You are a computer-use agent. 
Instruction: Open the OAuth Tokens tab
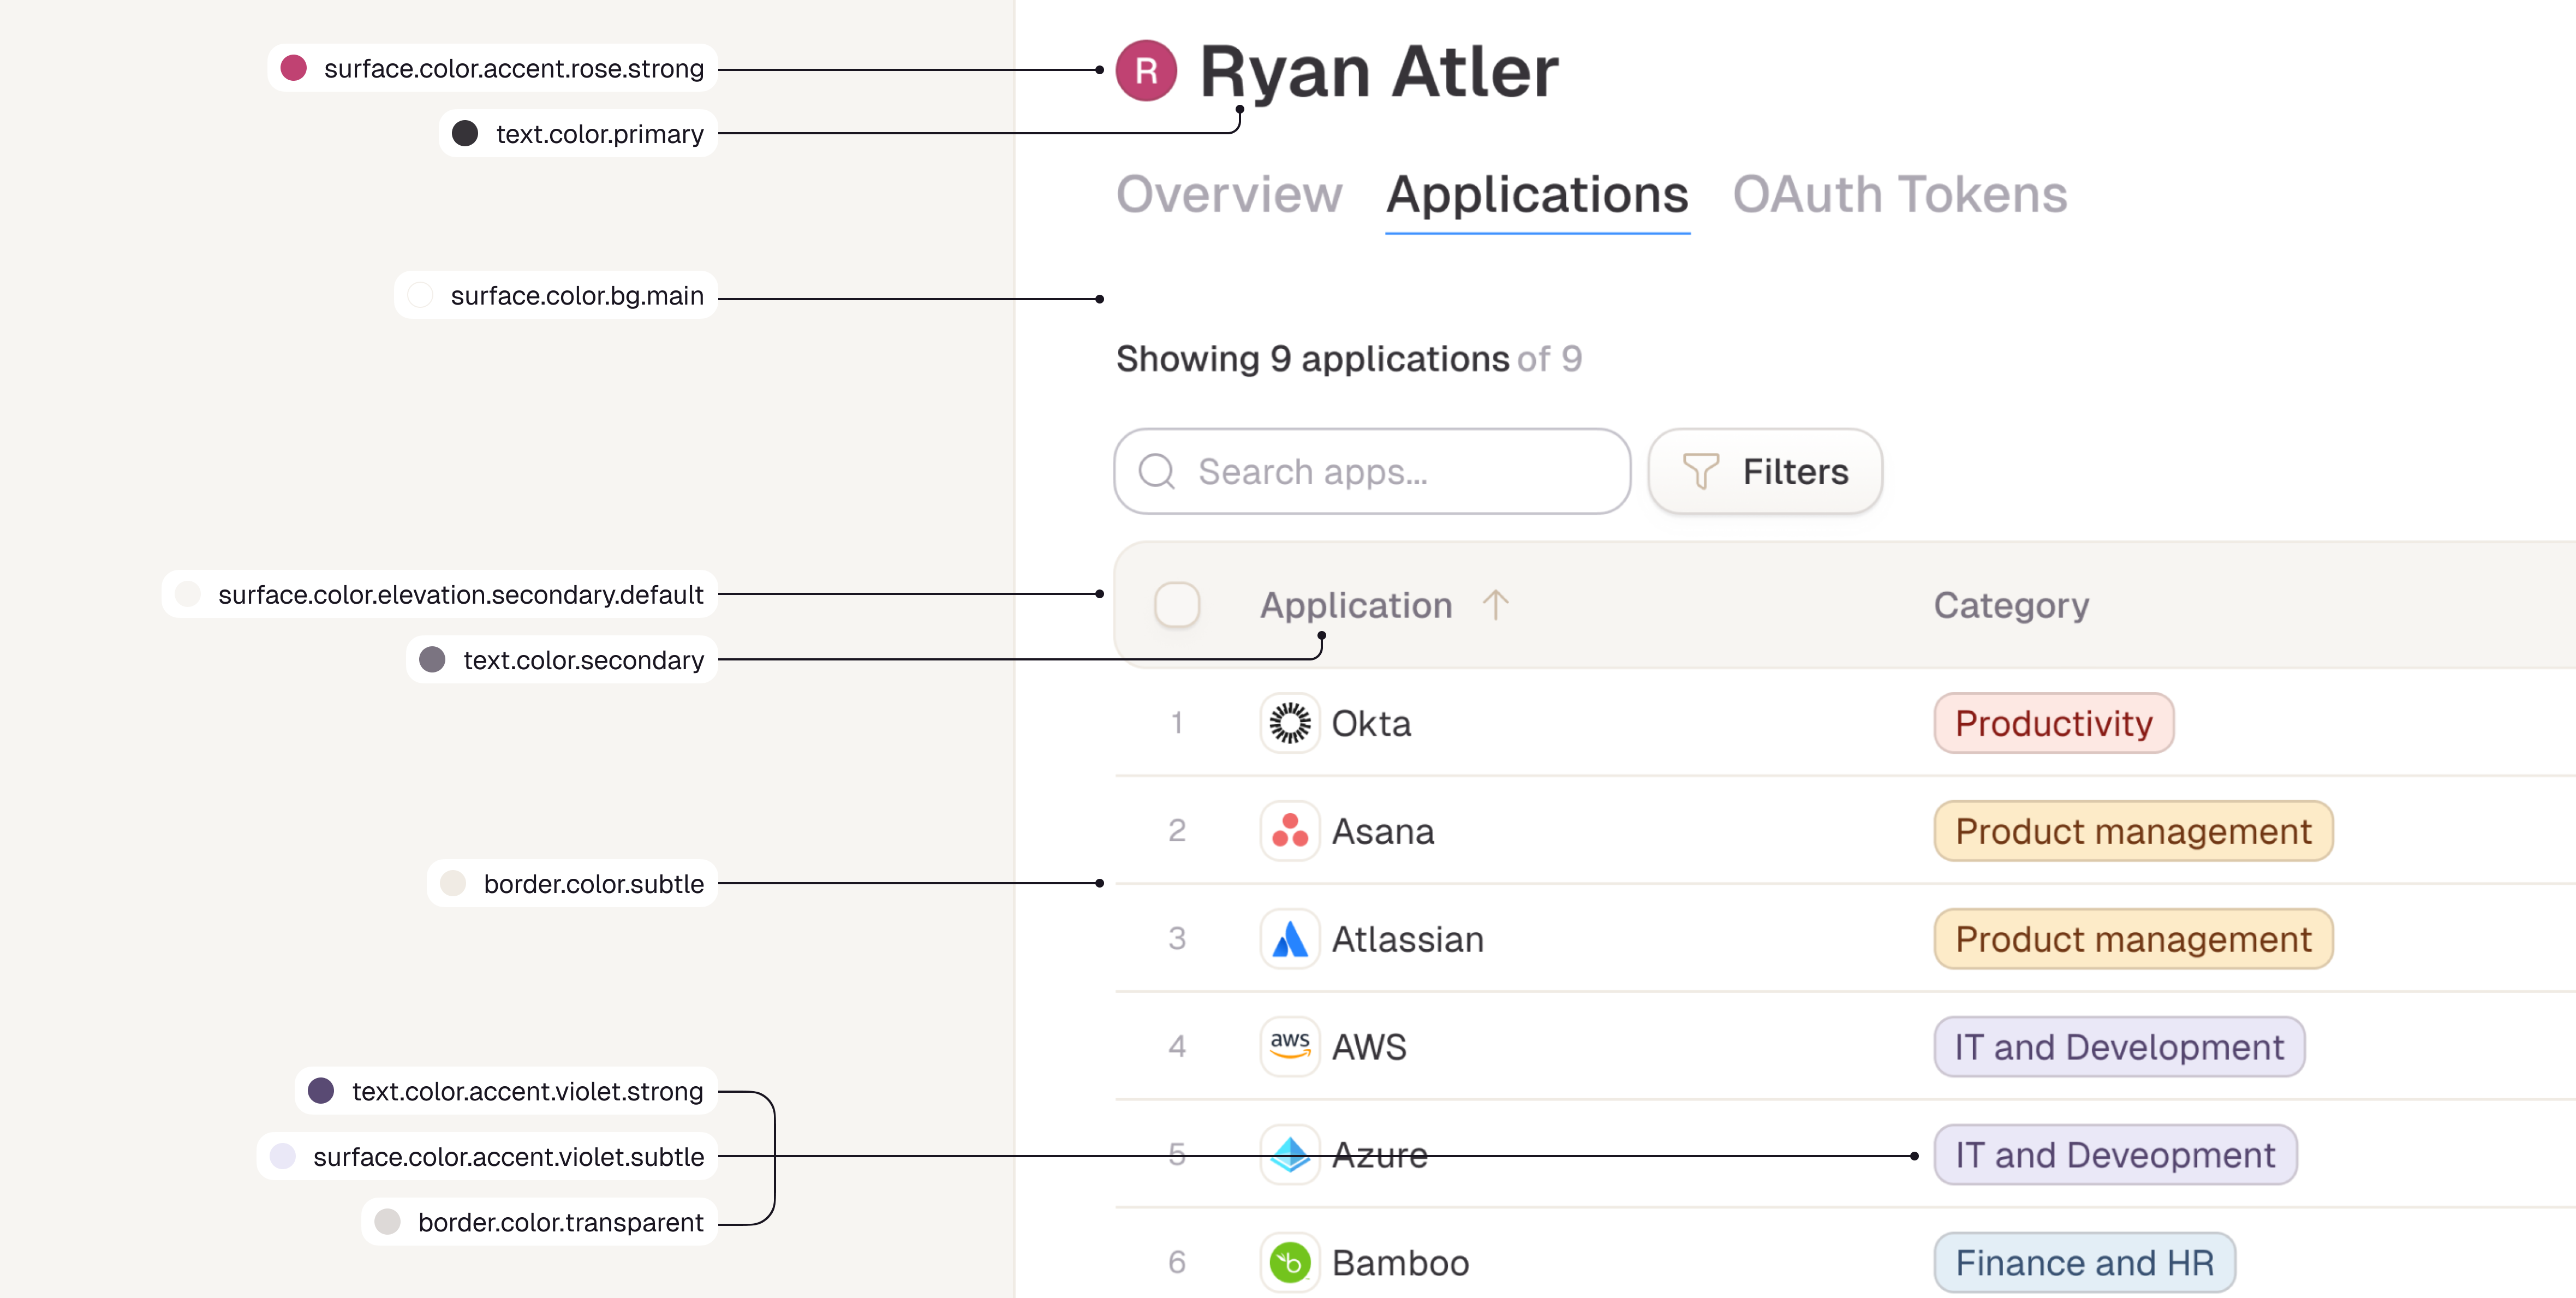1899,194
